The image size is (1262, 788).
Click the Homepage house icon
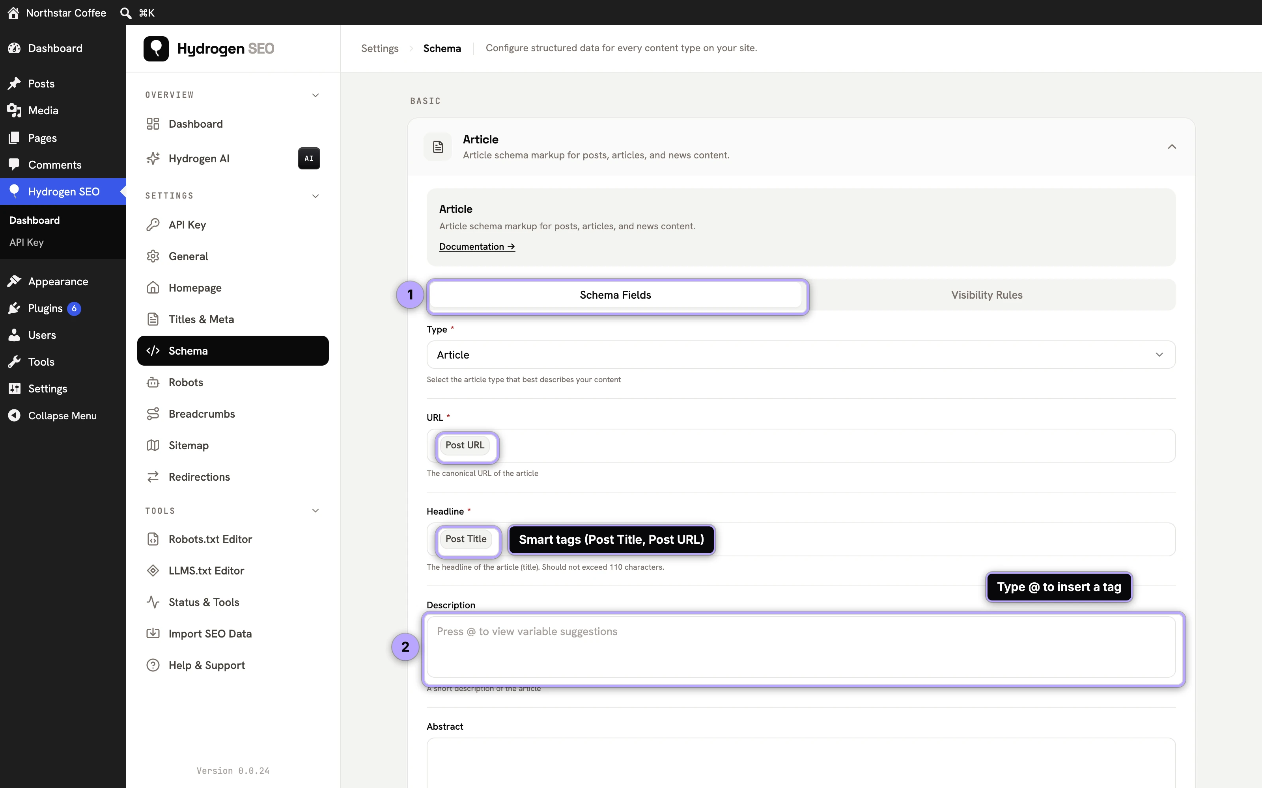(153, 288)
